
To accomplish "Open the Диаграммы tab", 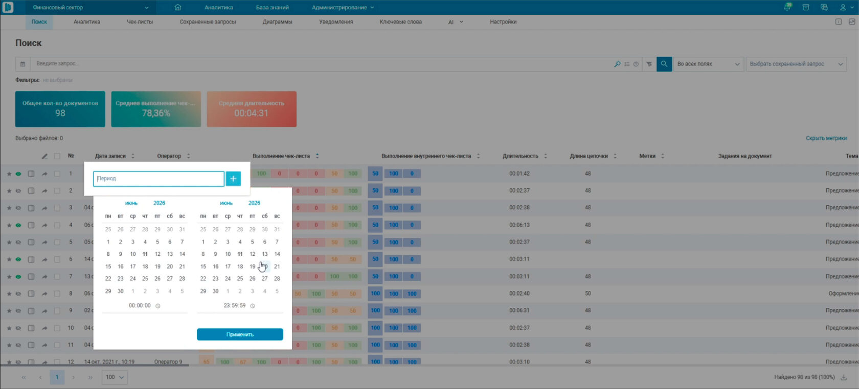I will click(277, 22).
